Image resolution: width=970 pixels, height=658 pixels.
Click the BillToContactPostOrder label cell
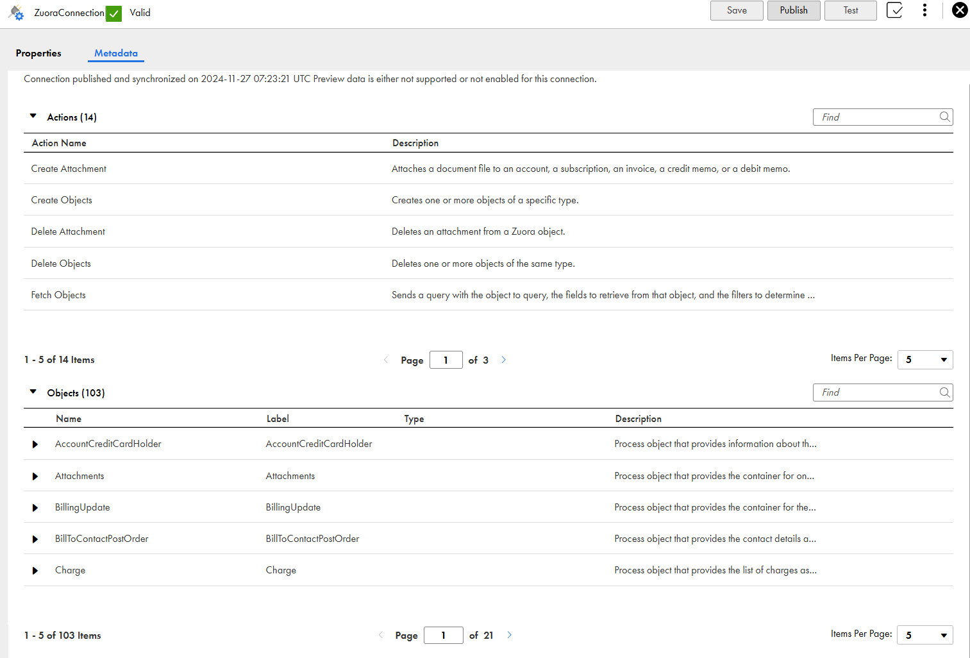click(312, 539)
